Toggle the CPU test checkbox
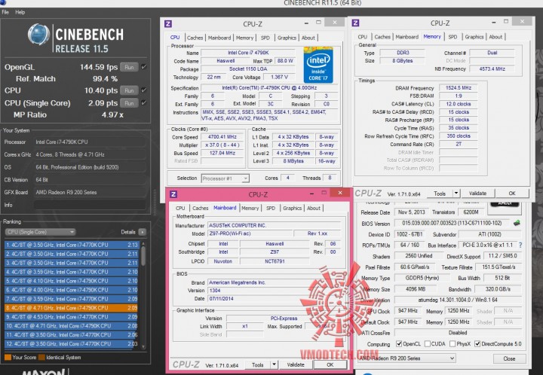Screen dimensions: 543x375 tap(144, 90)
